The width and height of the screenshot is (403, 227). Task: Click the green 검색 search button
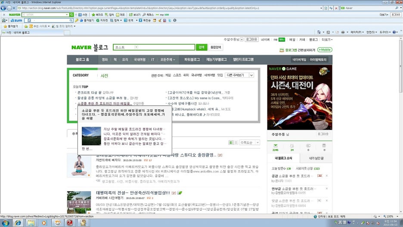201,47
